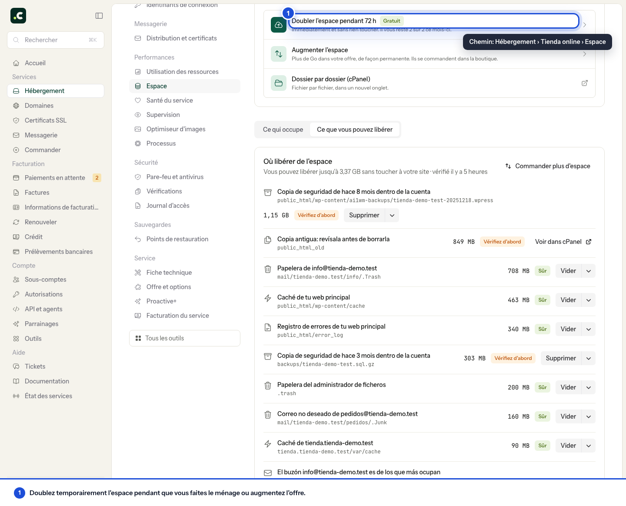This screenshot has height=506, width=626.
Task: Click the globe icon next to Domaines
Action: 16,106
